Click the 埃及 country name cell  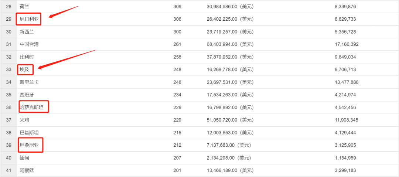click(x=24, y=69)
